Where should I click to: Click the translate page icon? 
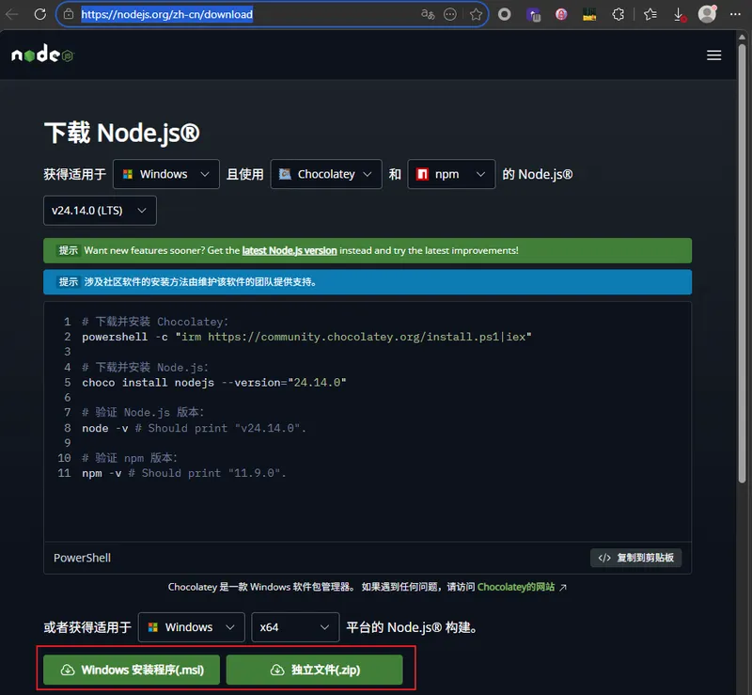click(428, 14)
